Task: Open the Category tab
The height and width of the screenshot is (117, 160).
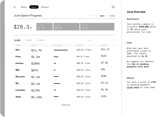Action: [x=41, y=40]
